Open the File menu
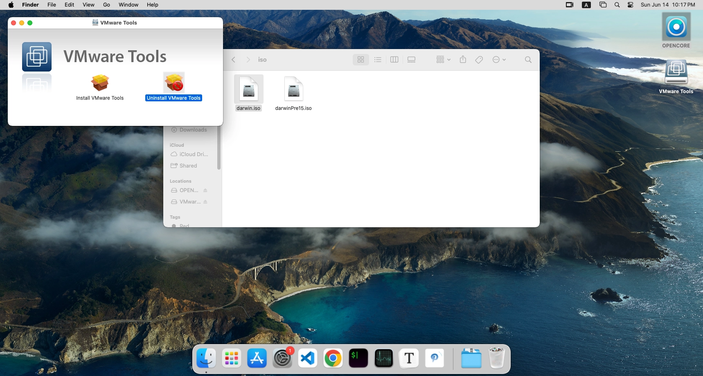 (52, 5)
